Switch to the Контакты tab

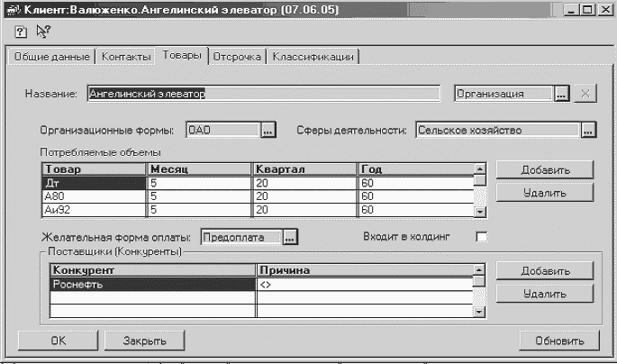point(125,57)
